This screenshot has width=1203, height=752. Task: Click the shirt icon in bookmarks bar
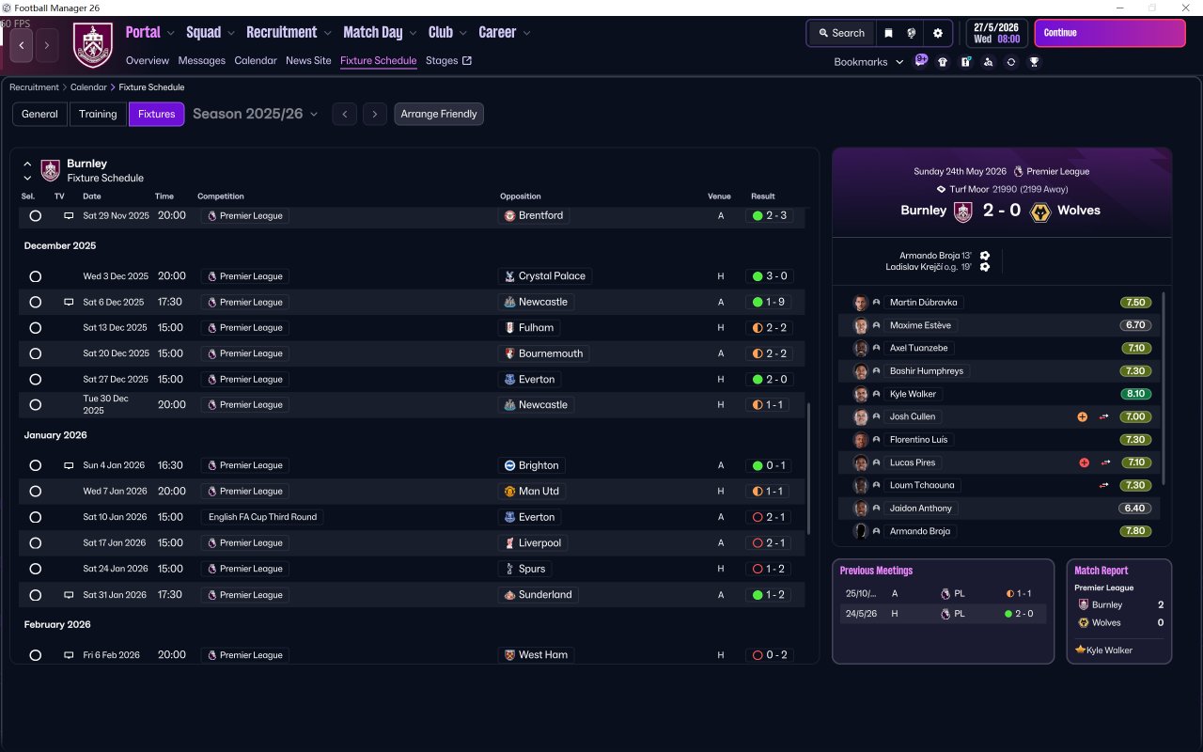pyautogui.click(x=943, y=62)
